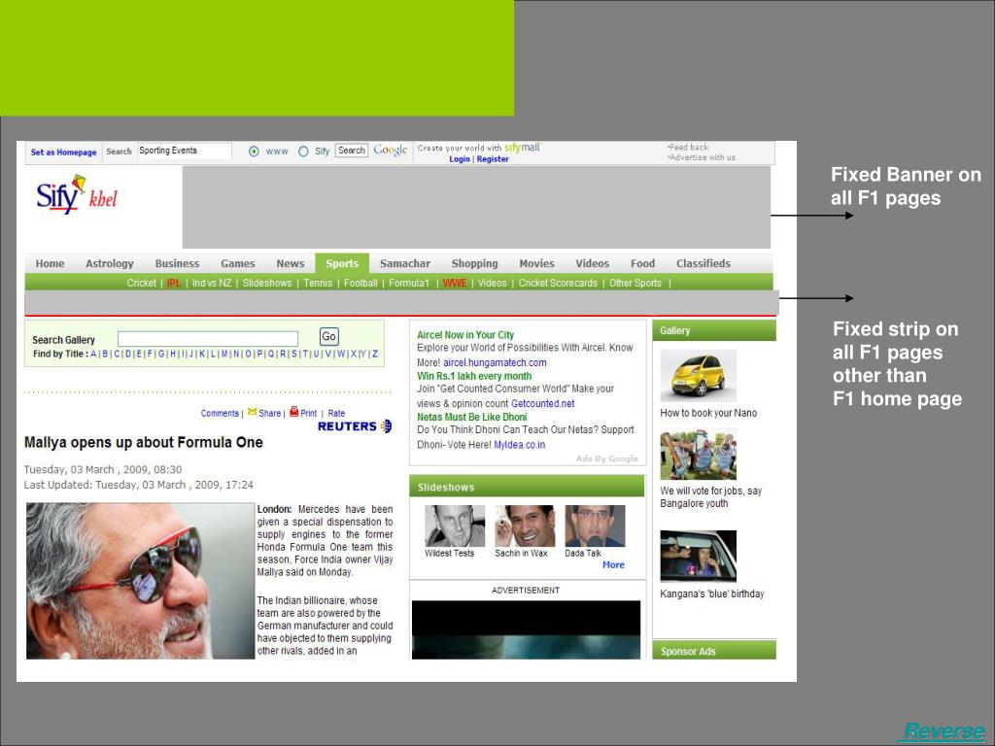Click Vijay Mallya article photo
995x746 pixels.
point(140,581)
